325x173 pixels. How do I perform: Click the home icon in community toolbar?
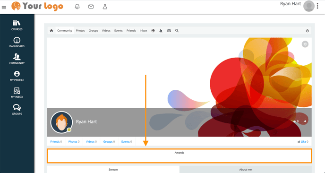point(51,31)
